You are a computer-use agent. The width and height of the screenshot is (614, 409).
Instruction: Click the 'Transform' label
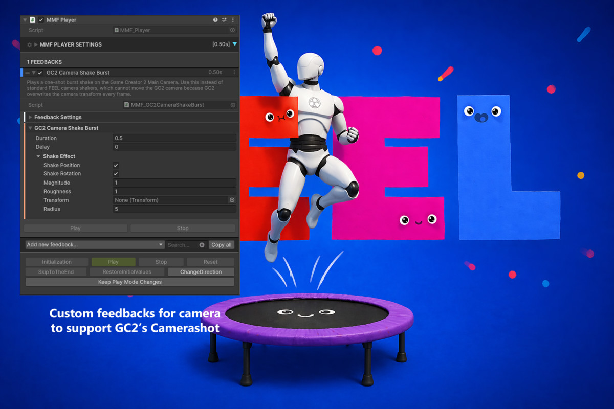(x=56, y=200)
